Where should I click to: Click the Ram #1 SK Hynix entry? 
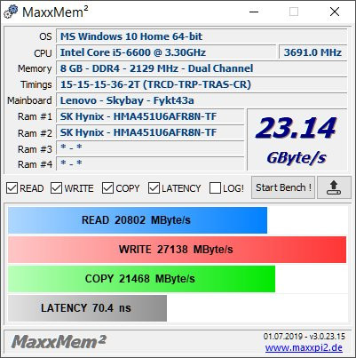point(150,116)
